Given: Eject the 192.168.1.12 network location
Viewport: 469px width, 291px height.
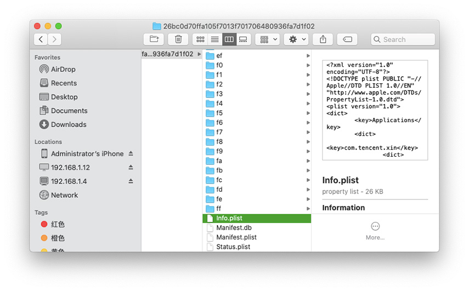Looking at the screenshot, I should [131, 168].
